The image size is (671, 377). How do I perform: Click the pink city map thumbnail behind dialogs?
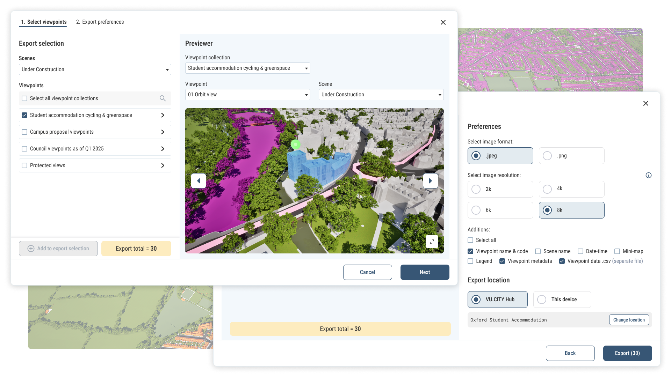point(550,60)
